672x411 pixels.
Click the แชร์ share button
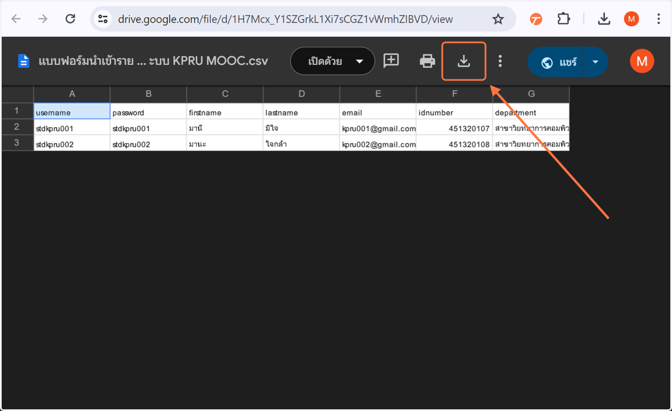tap(556, 62)
